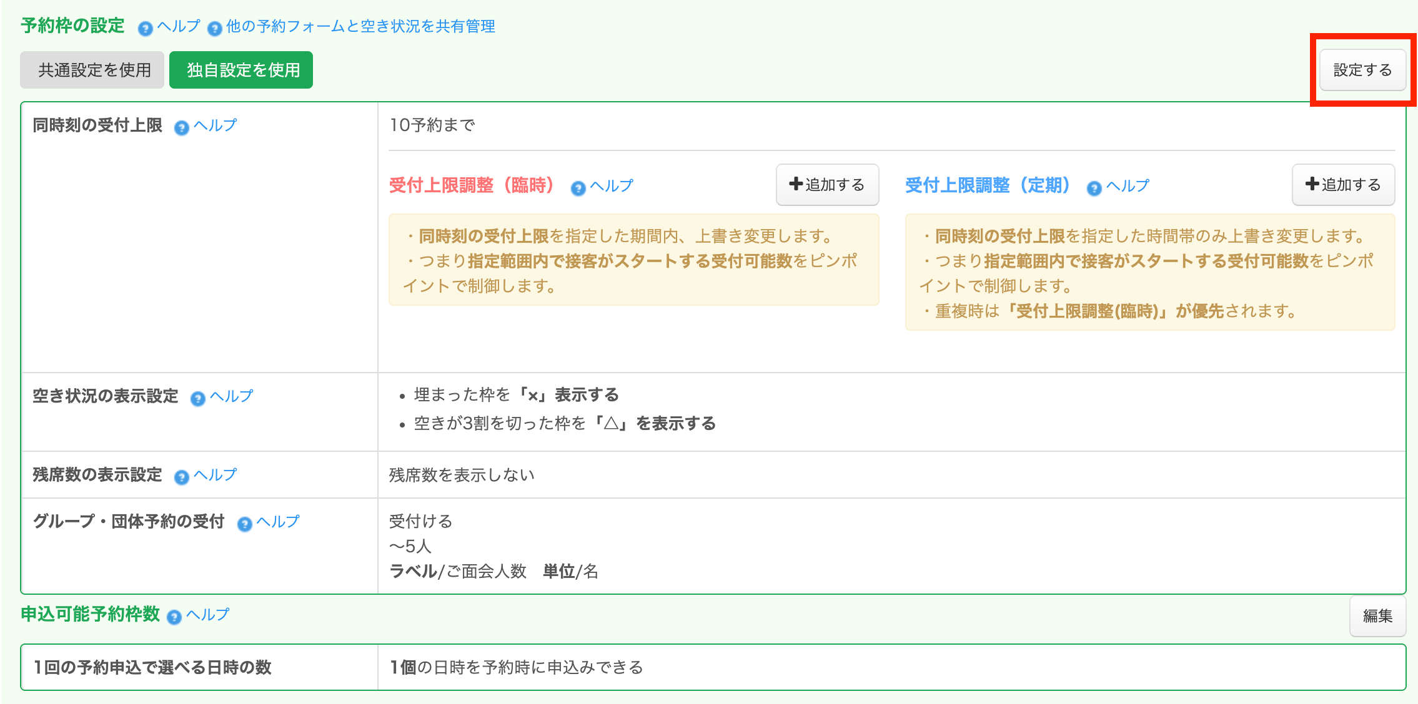This screenshot has height=704, width=1418.
Task: Open ヘルプ link next to 同時刻の受付上限
Action: click(215, 125)
